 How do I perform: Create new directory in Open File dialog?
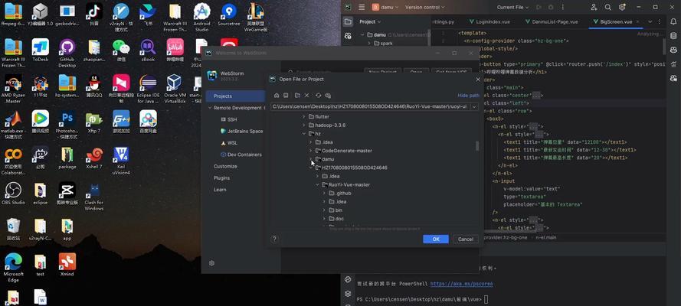coord(297,96)
